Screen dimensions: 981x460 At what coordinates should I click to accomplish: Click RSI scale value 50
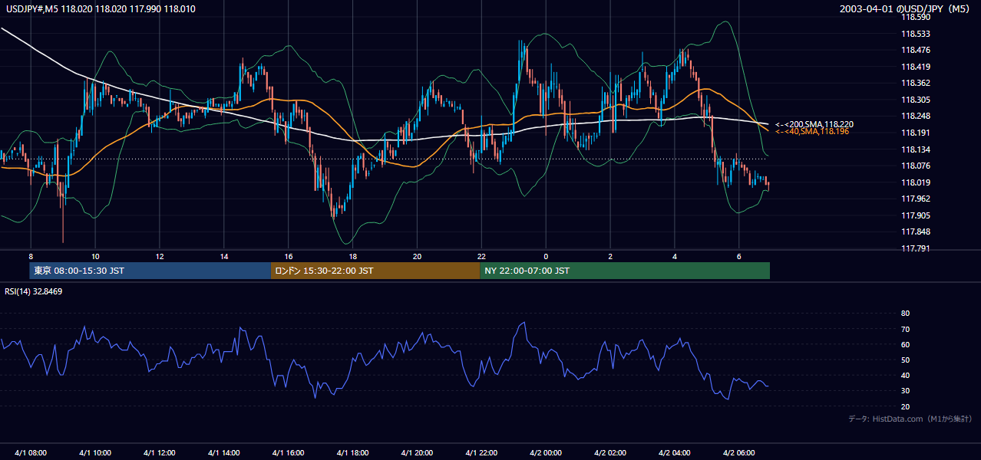click(906, 360)
